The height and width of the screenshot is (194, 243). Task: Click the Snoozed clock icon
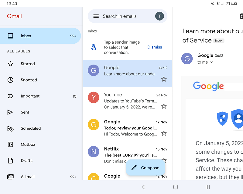pyautogui.click(x=10, y=80)
